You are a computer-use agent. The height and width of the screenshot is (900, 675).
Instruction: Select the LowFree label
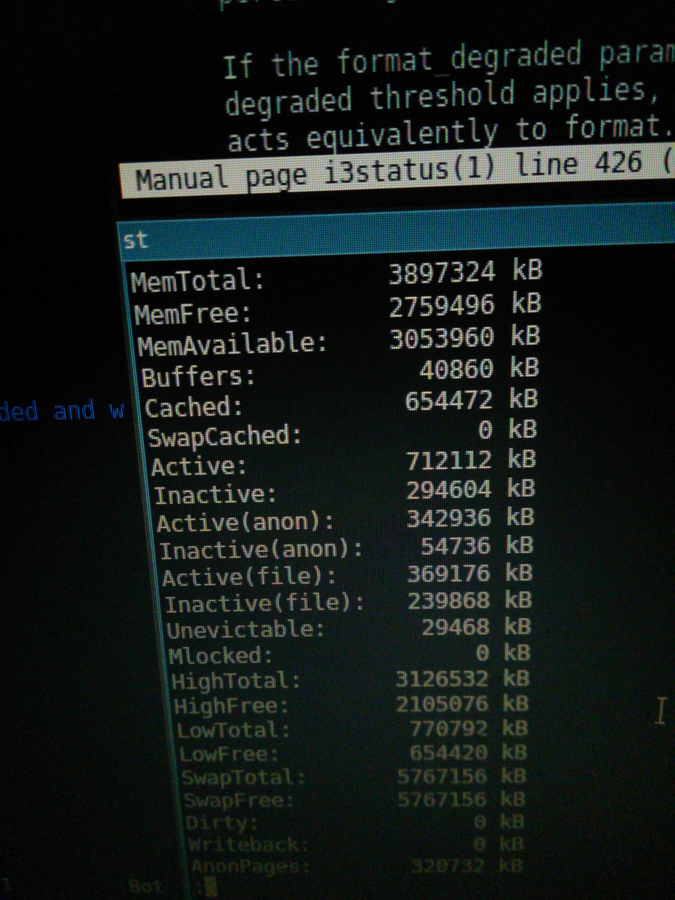point(229,755)
